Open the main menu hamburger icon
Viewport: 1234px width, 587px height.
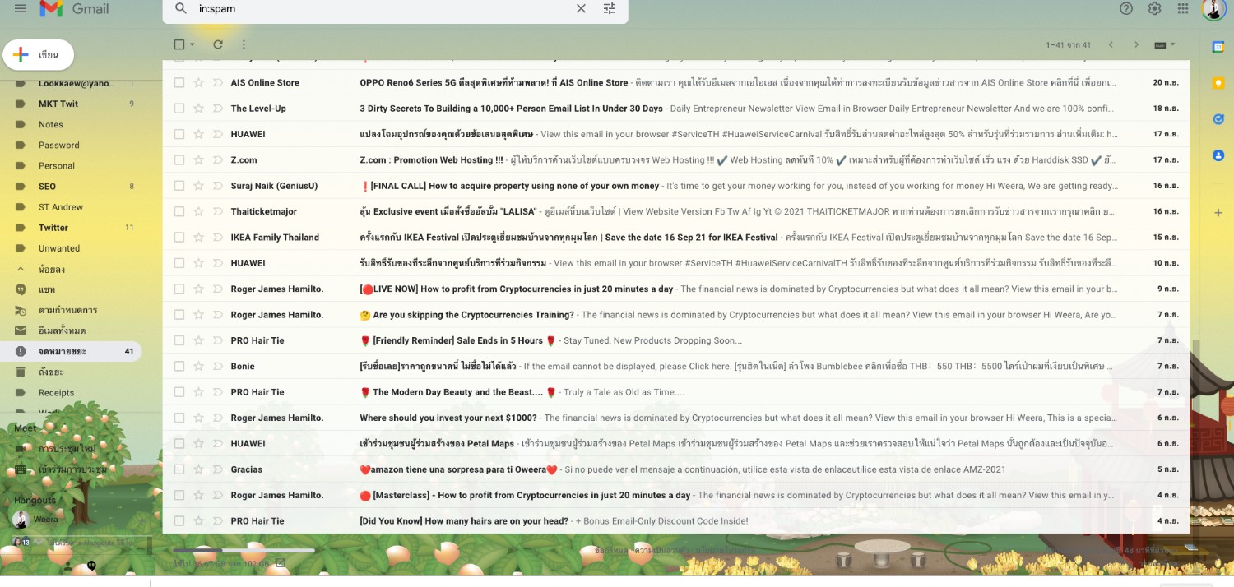[x=21, y=9]
